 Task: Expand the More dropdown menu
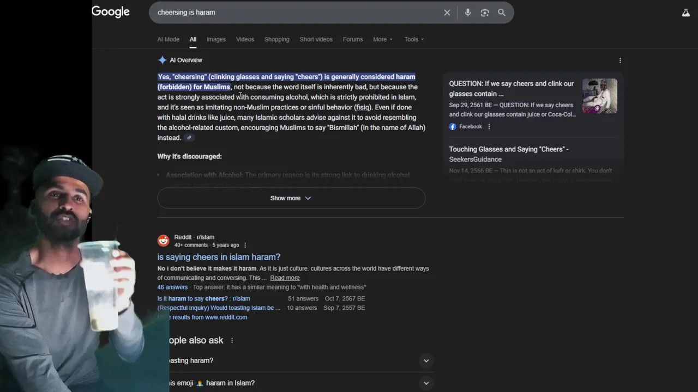[383, 39]
